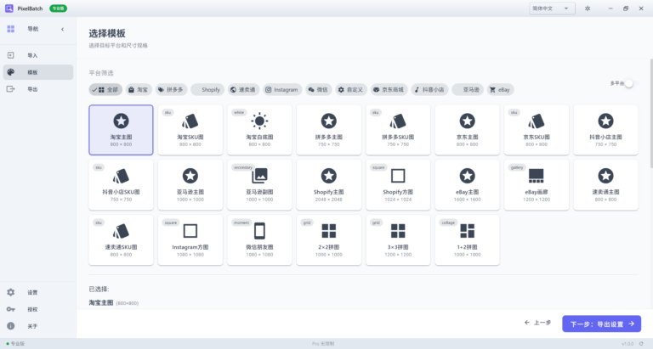The height and width of the screenshot is (349, 653).
Task: Select the 速卖通主图 template
Action: pos(605,185)
